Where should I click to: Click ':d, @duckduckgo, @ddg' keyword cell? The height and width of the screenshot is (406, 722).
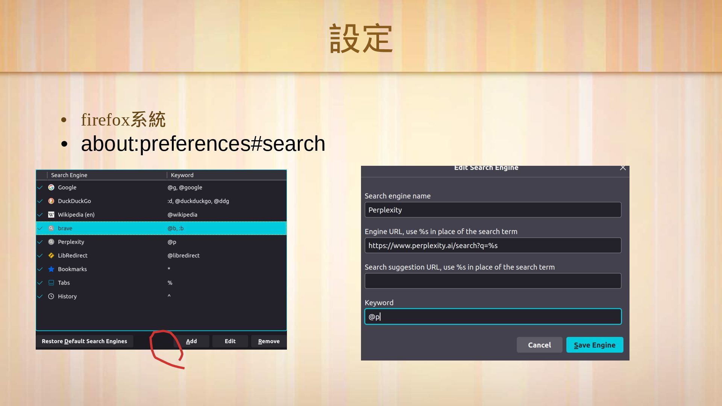tap(198, 201)
